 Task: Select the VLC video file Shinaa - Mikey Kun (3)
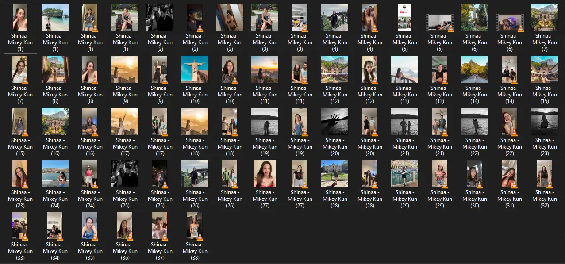click(300, 17)
